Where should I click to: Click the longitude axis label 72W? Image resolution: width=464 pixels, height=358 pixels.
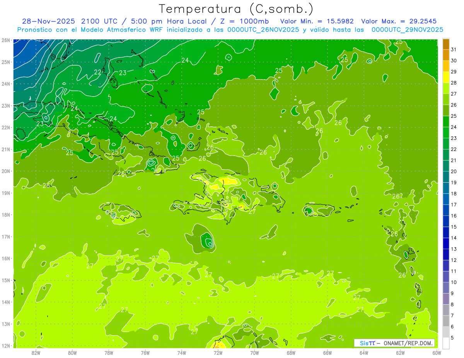pyautogui.click(x=218, y=353)
